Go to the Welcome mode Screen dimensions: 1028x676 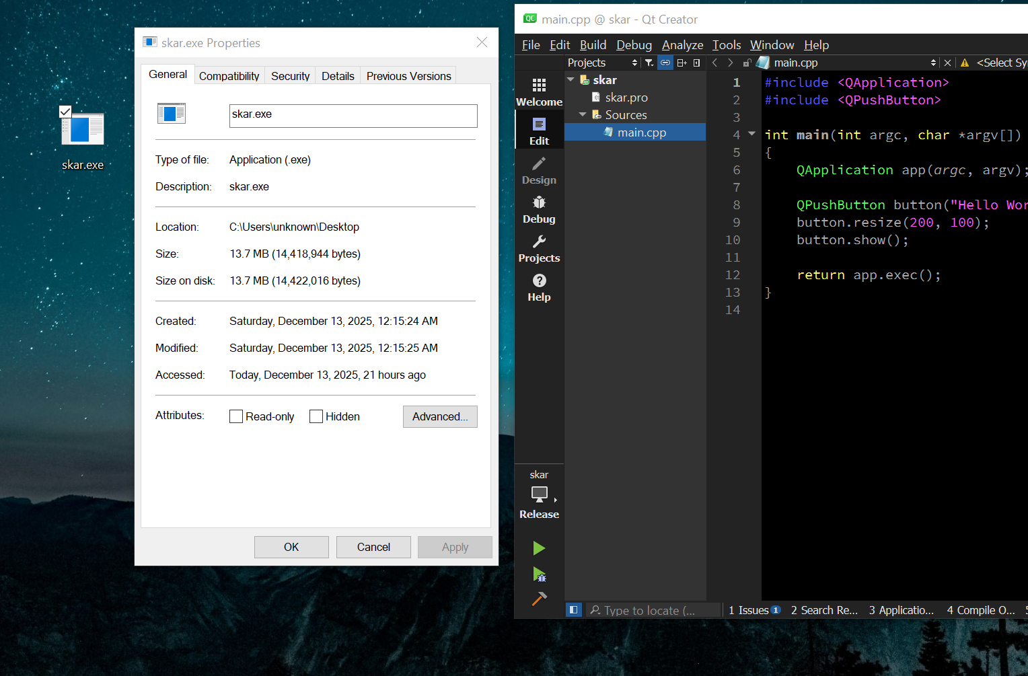coord(539,92)
